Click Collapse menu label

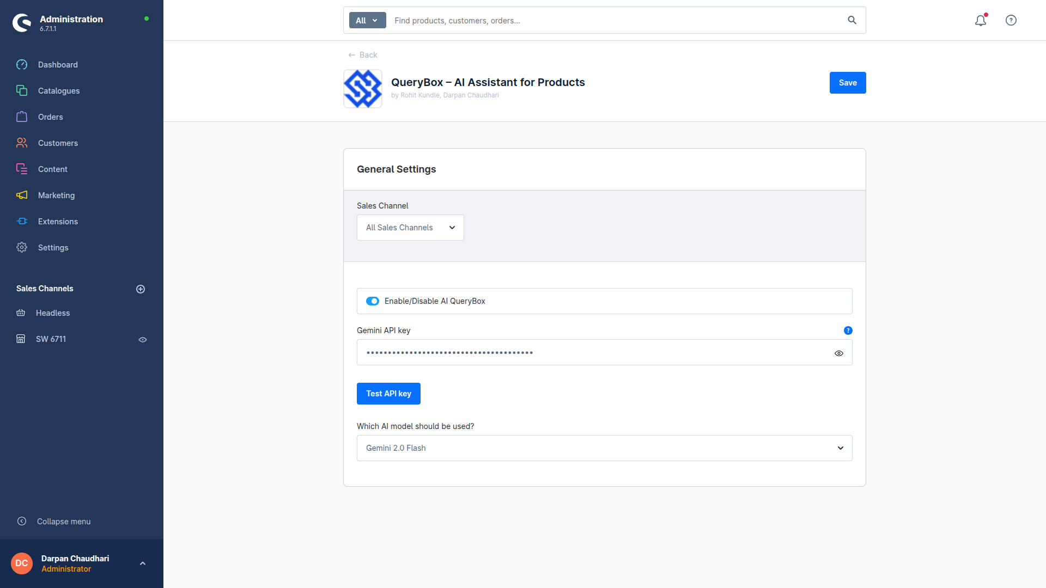(x=64, y=522)
